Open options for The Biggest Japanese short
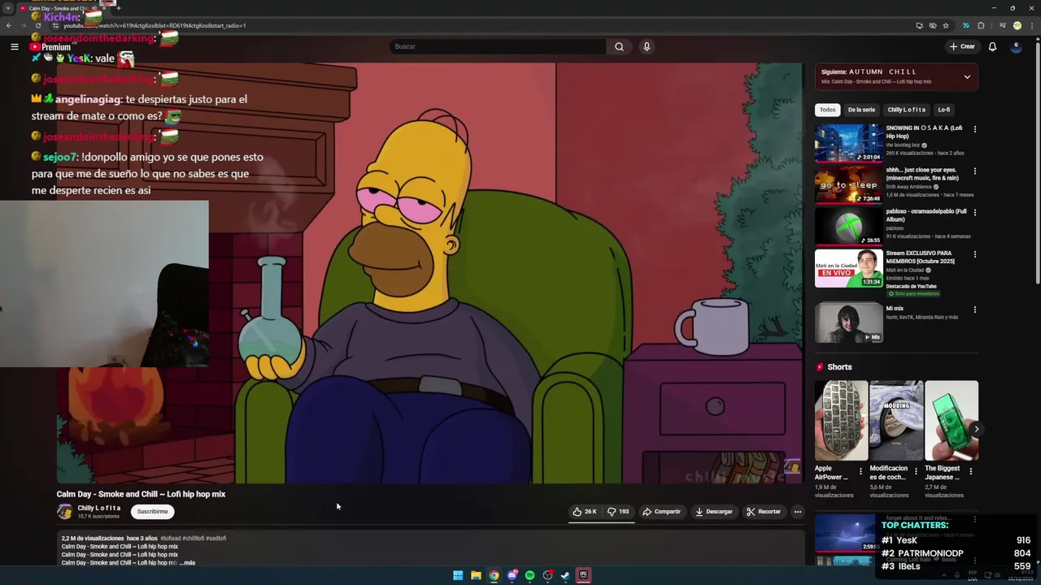 (x=971, y=471)
